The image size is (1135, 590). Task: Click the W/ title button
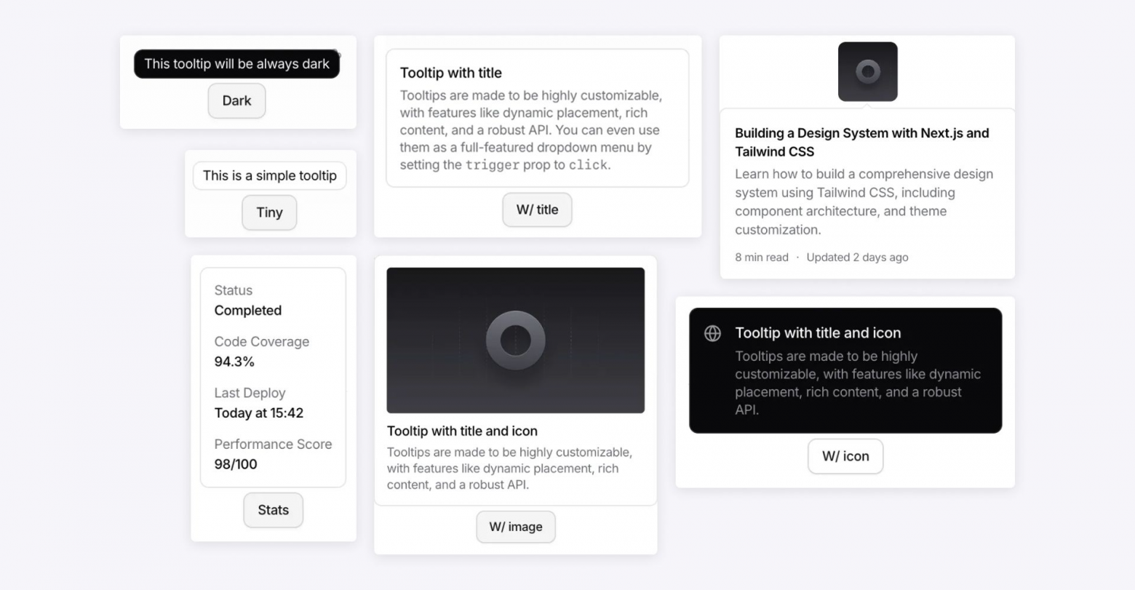(x=537, y=210)
